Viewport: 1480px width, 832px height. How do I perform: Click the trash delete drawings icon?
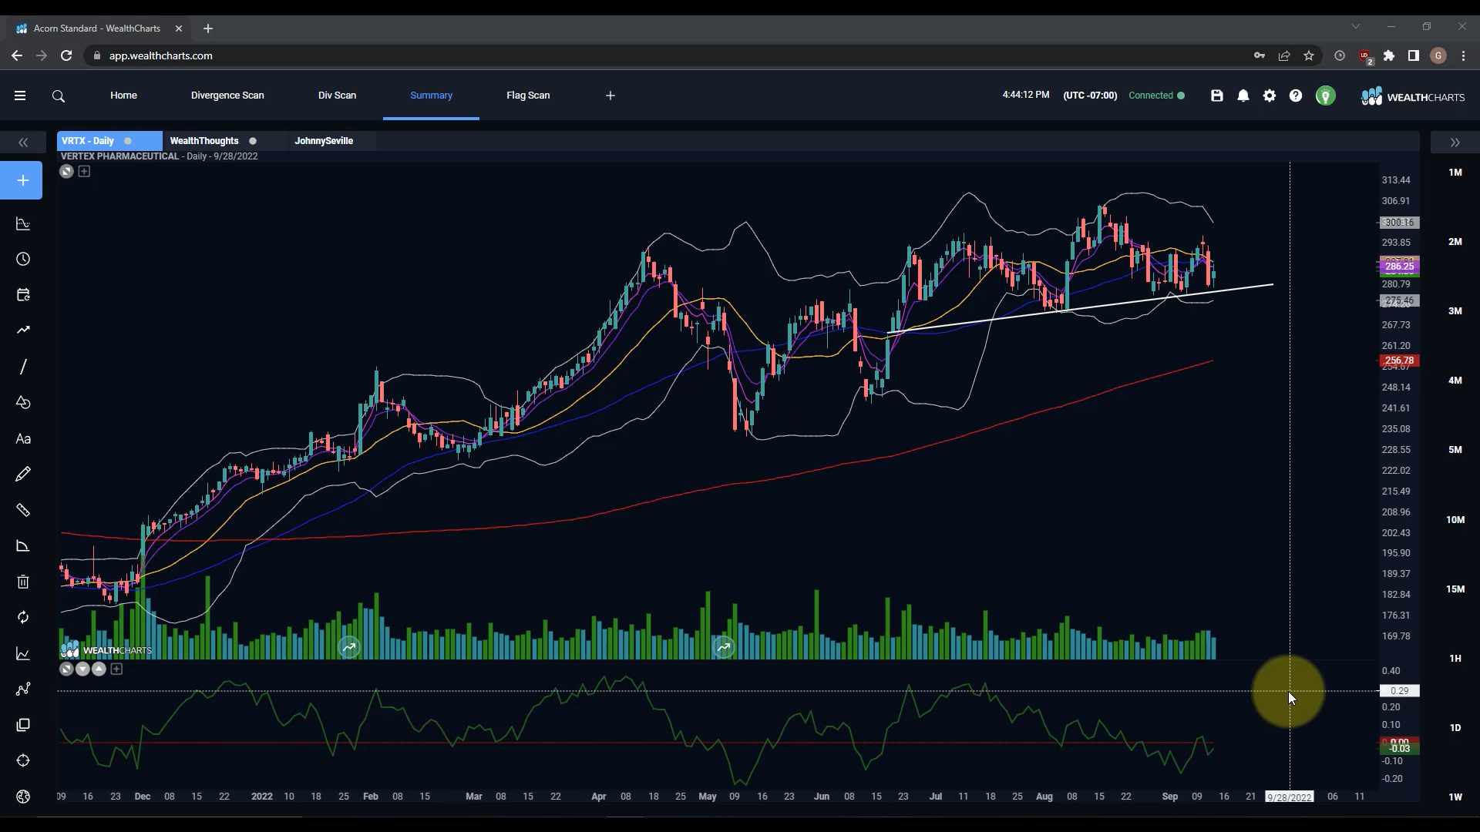(23, 582)
